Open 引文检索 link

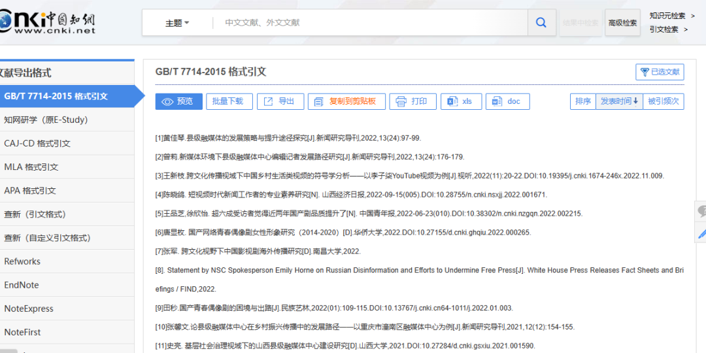point(668,29)
